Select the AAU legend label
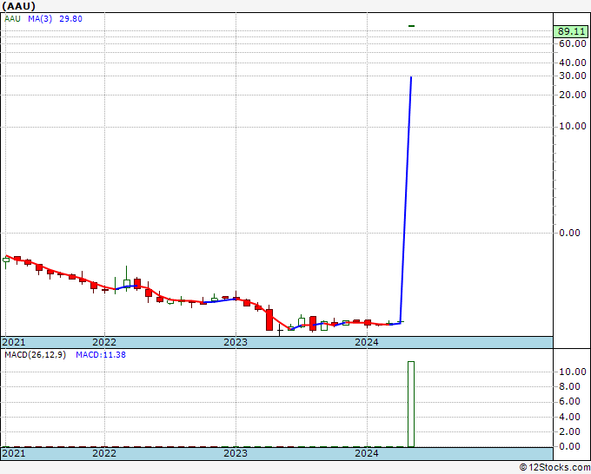 click(12, 19)
